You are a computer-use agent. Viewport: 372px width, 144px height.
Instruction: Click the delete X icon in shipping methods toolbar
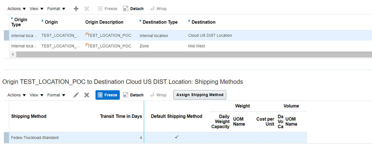[87, 95]
